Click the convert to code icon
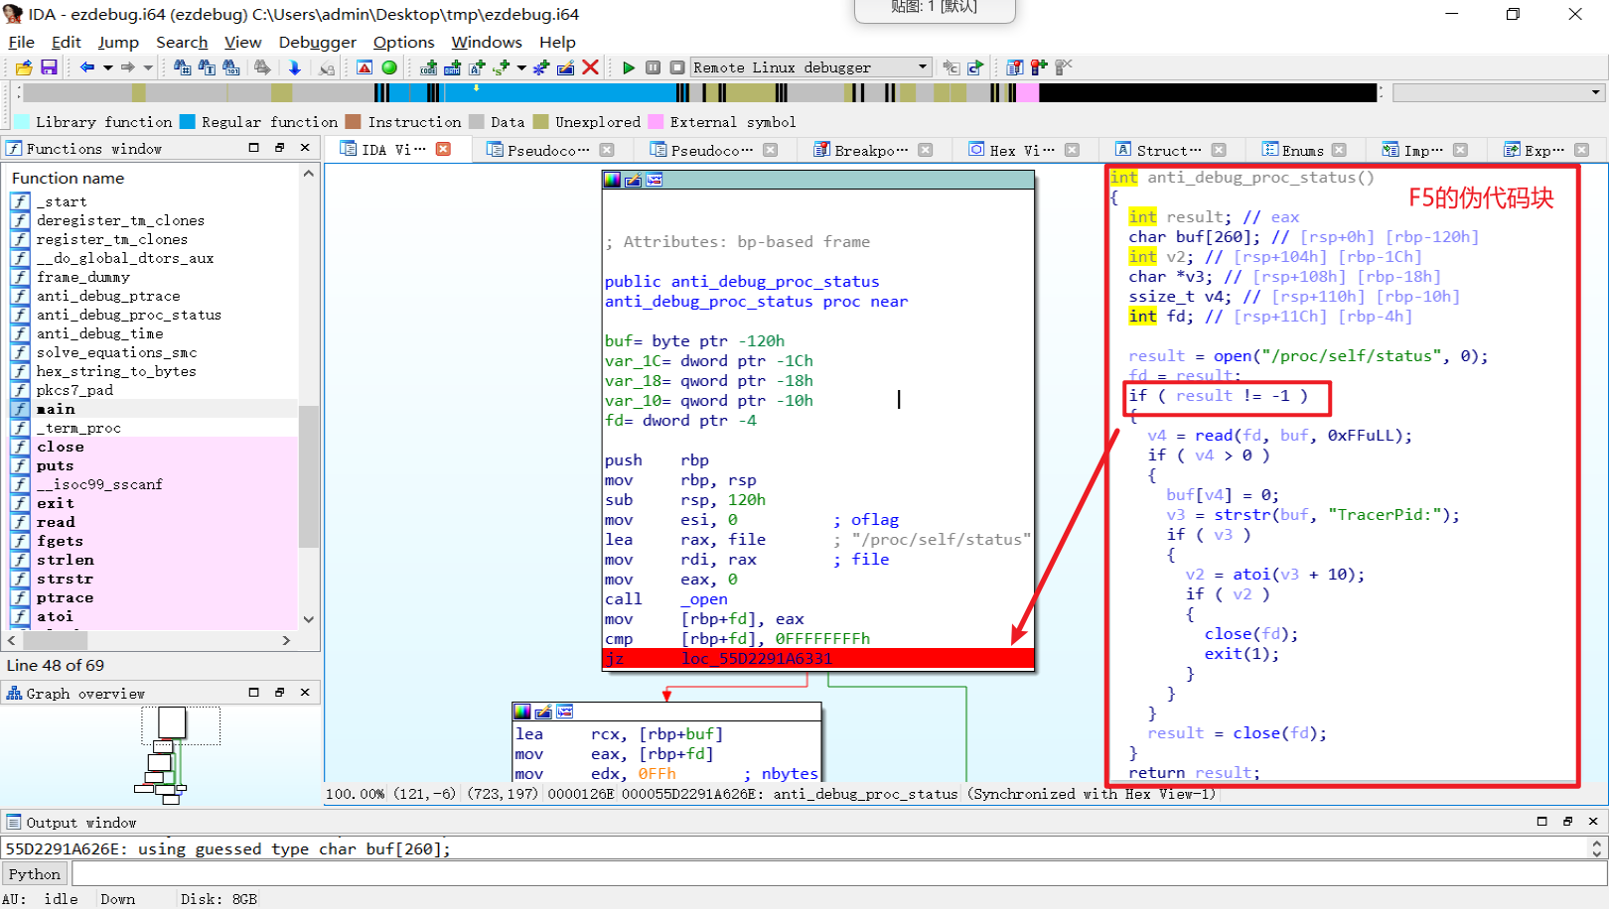 (429, 67)
